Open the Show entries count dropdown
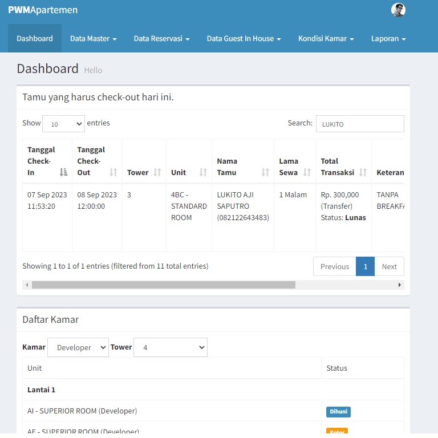 pos(63,124)
